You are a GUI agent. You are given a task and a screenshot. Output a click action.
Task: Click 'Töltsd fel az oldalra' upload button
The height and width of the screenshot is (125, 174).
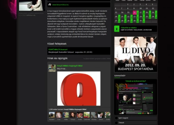click(x=136, y=29)
